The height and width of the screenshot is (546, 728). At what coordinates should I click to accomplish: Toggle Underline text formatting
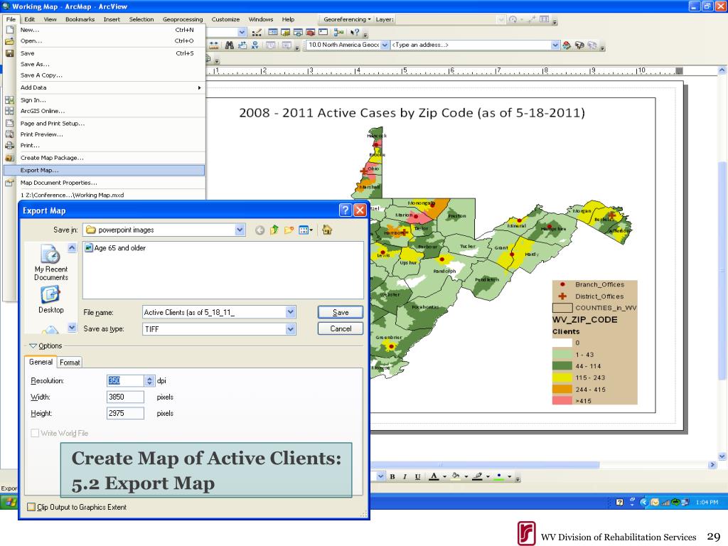pyautogui.click(x=417, y=476)
